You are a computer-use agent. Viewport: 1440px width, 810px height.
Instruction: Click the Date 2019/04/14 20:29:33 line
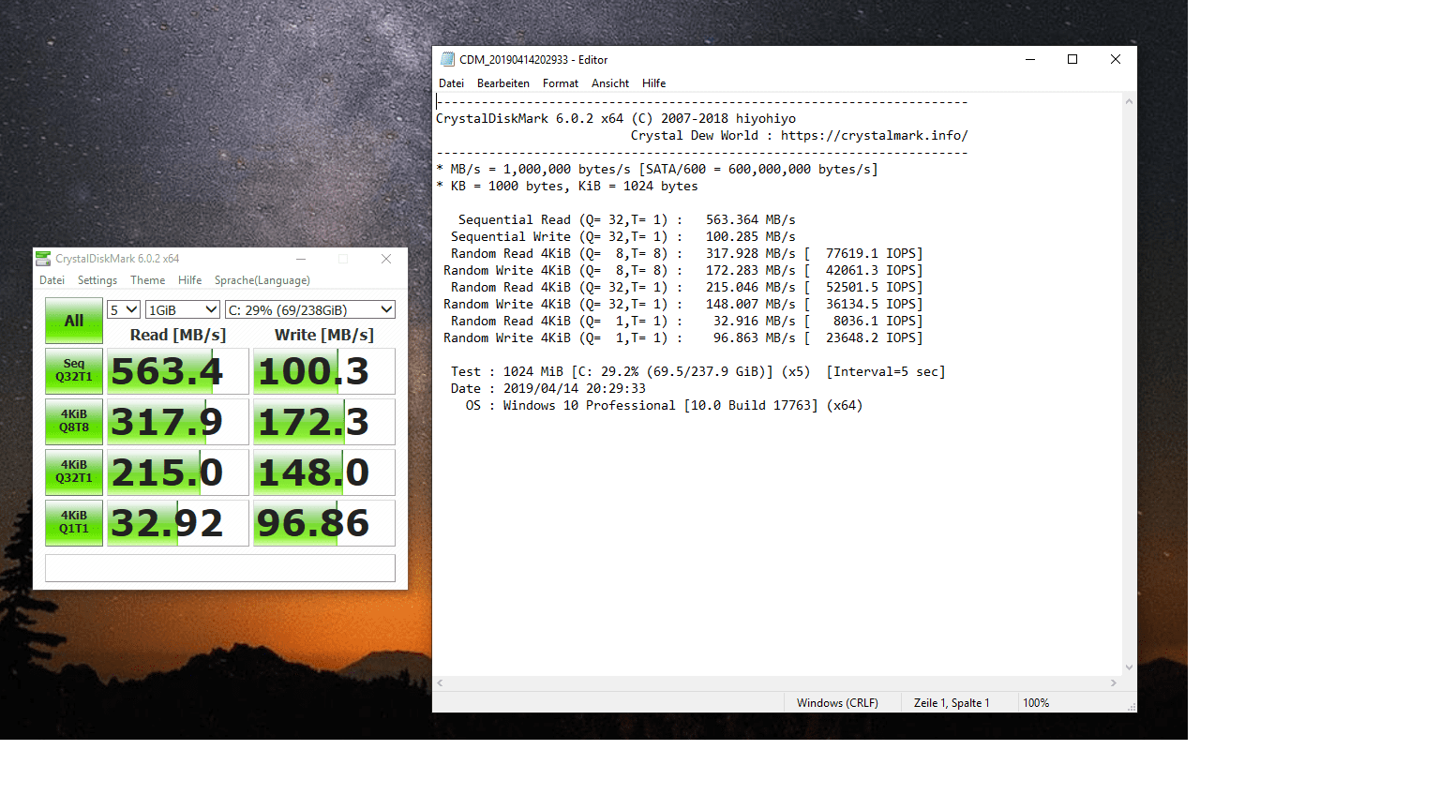(547, 389)
